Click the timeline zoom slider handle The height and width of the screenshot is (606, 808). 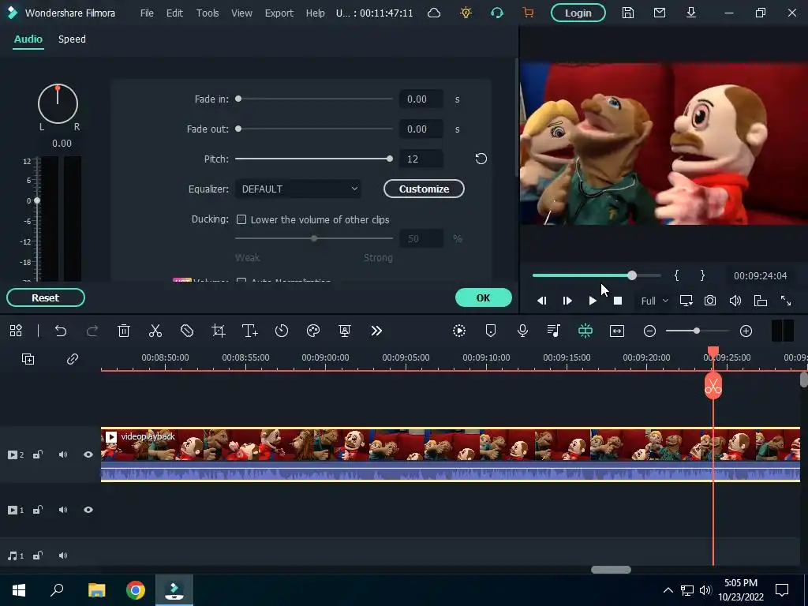tap(696, 331)
